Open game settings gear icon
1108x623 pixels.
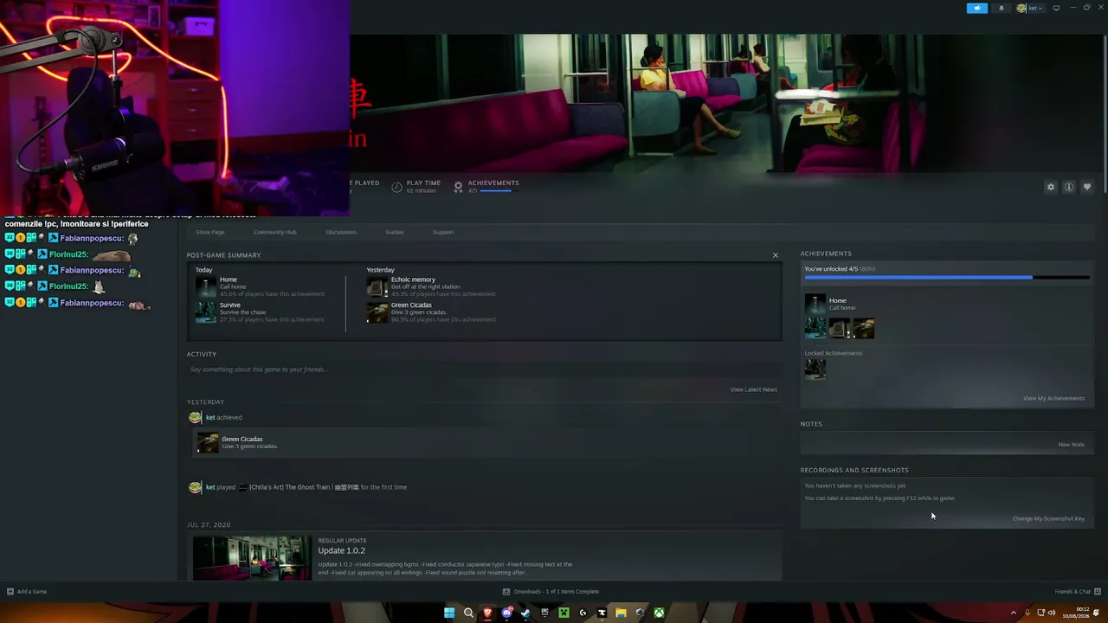click(1051, 187)
